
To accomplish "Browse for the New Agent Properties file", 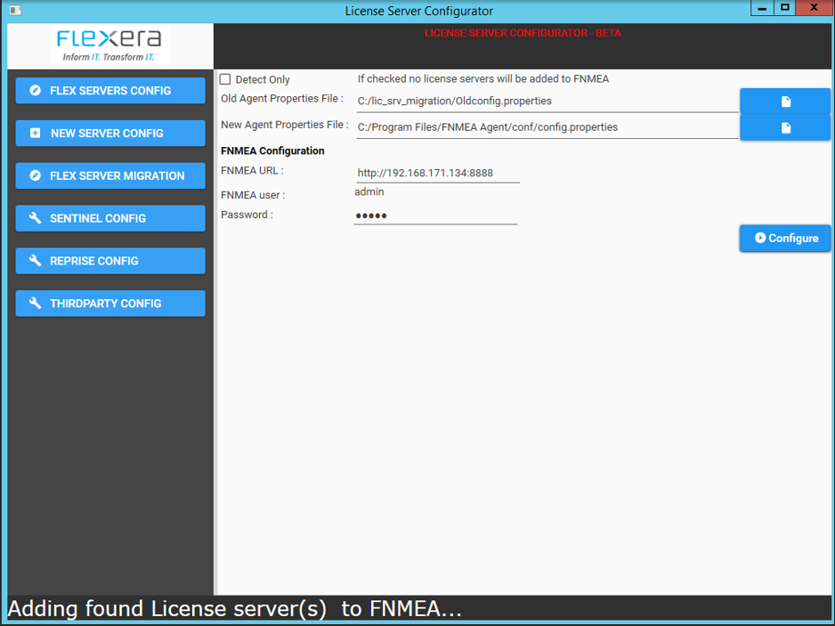I will click(x=785, y=126).
